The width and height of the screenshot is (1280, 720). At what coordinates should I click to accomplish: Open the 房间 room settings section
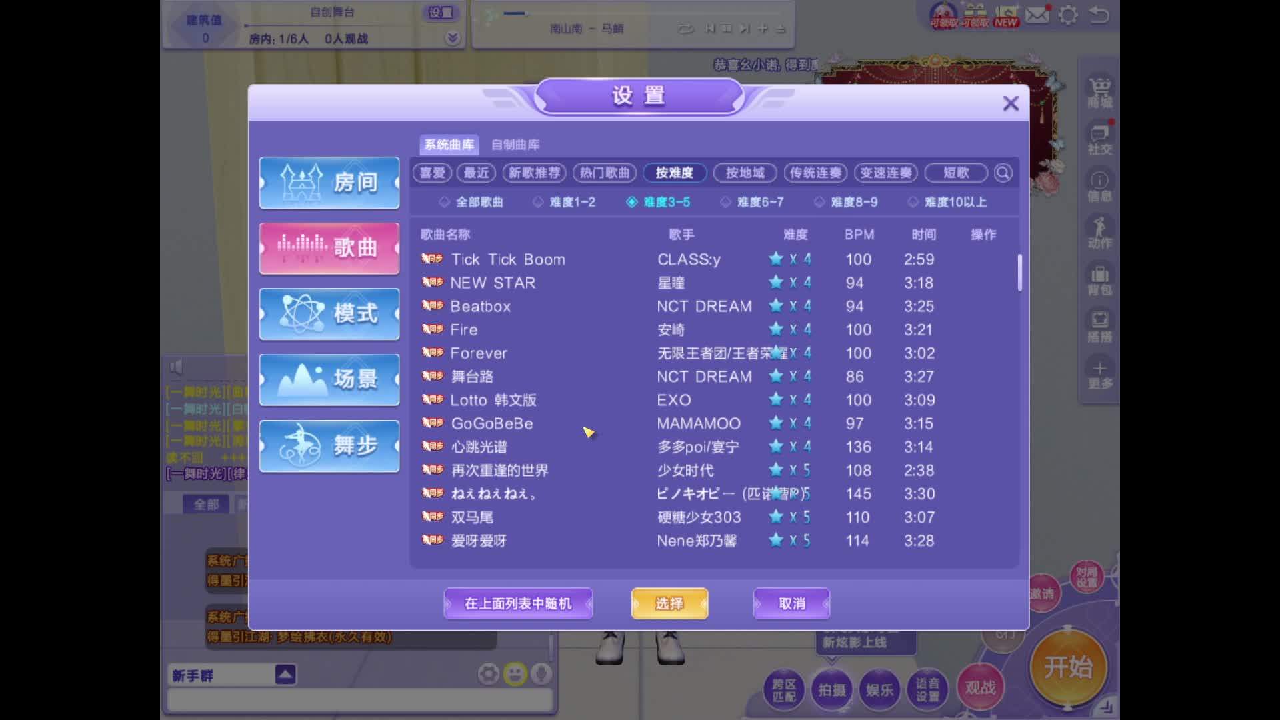tap(329, 183)
